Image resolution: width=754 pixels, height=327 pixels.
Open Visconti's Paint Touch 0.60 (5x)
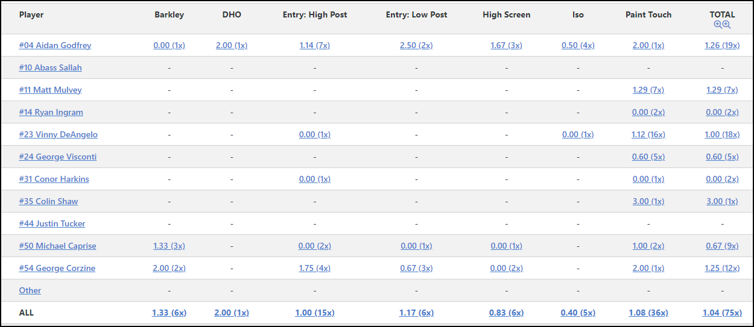[x=648, y=157]
